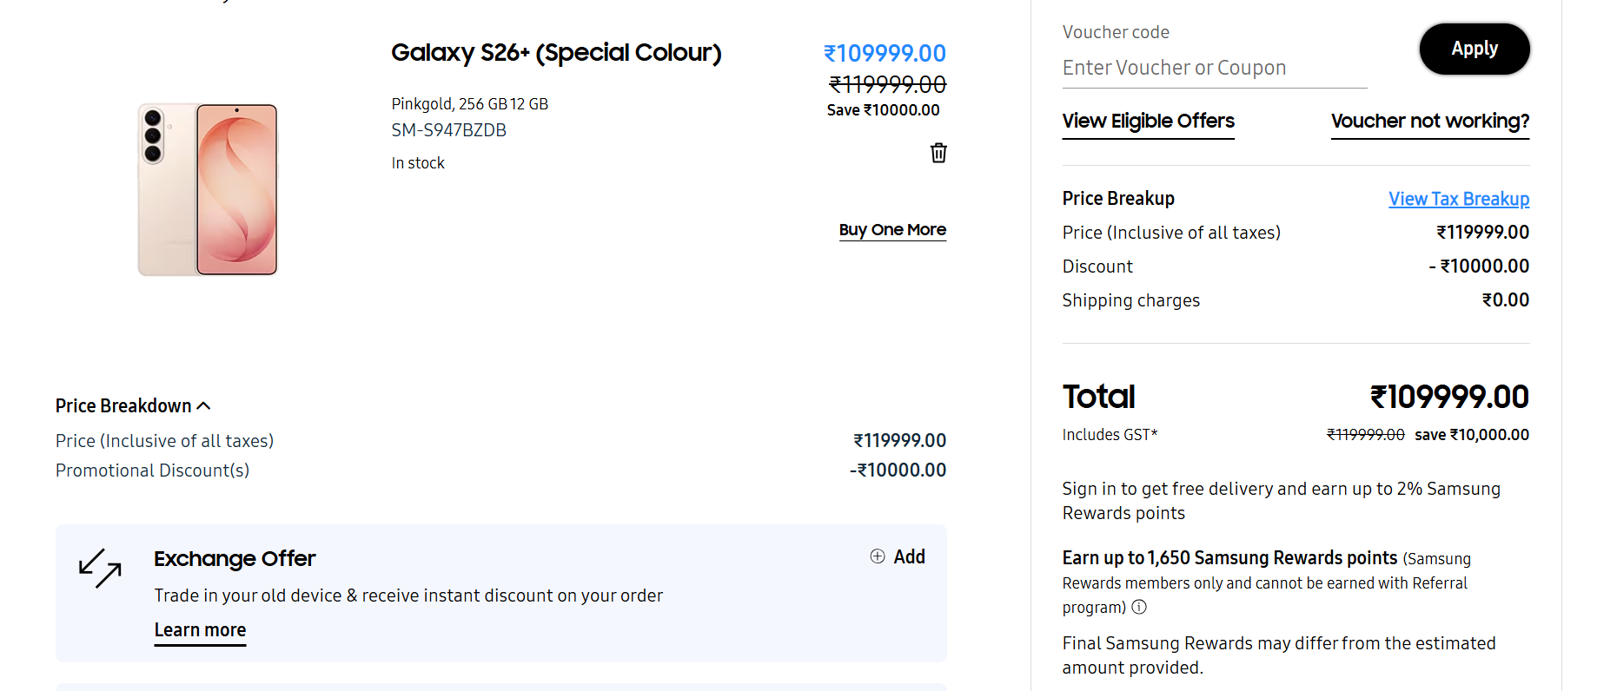Collapse the Price Breakdown chevron
Viewport: 1617px width, 691px height.
[x=204, y=405]
